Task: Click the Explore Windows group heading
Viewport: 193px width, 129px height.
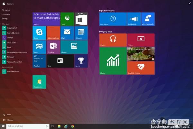Action: [x=107, y=11]
